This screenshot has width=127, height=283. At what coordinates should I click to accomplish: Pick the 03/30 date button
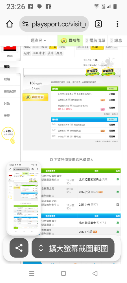click(83, 47)
